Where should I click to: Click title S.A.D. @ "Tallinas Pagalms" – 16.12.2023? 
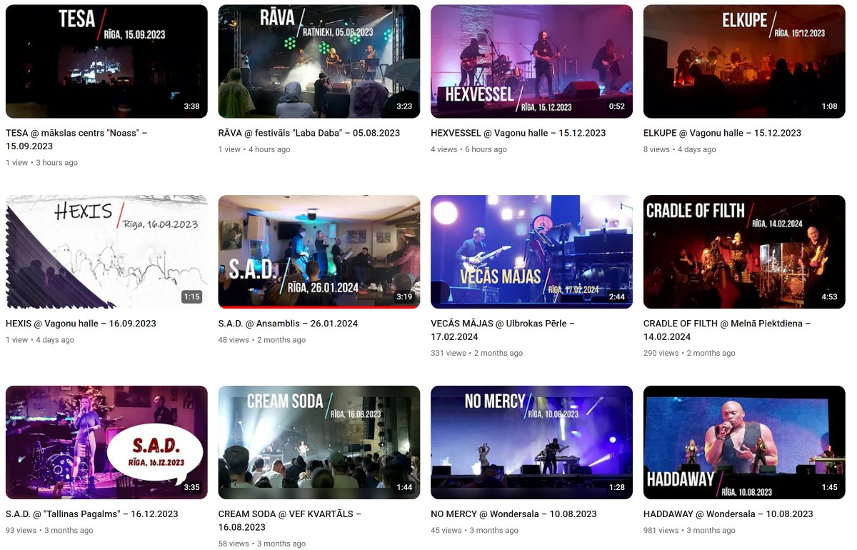92,514
